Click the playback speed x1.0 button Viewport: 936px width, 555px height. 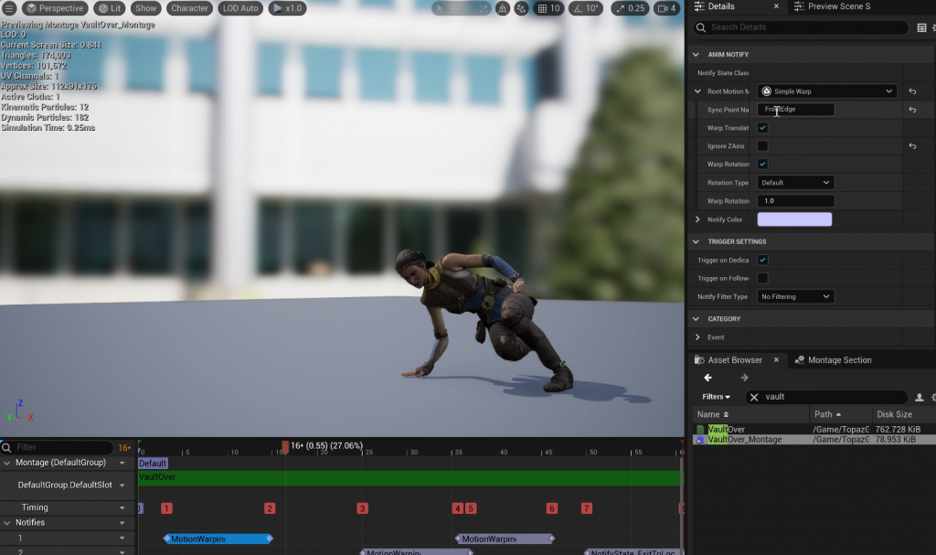(287, 8)
